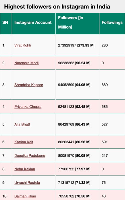Image resolution: width=125 pixels, height=200 pixels.
Task: Open the Shraddha Kapoor account link
Action: click(x=29, y=85)
